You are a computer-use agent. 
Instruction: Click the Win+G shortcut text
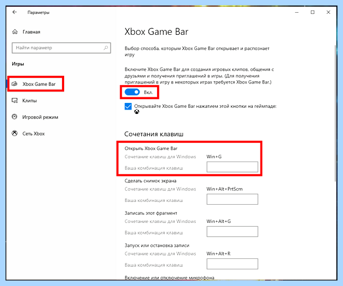[214, 157]
